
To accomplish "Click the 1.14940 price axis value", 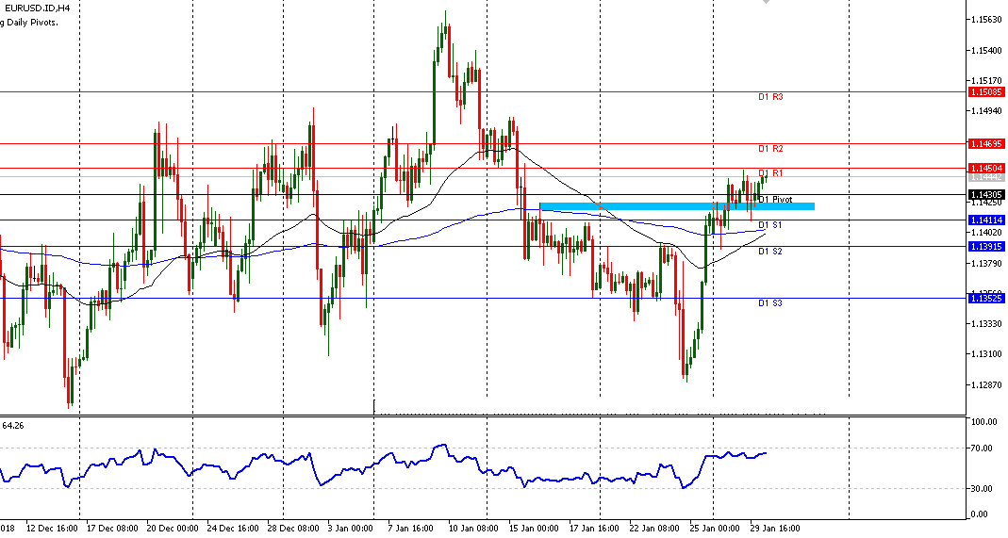I will 987,111.
